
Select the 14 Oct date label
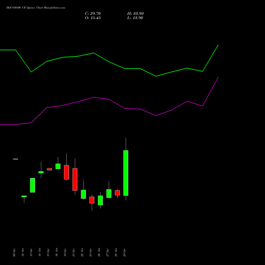(x=40, y=252)
